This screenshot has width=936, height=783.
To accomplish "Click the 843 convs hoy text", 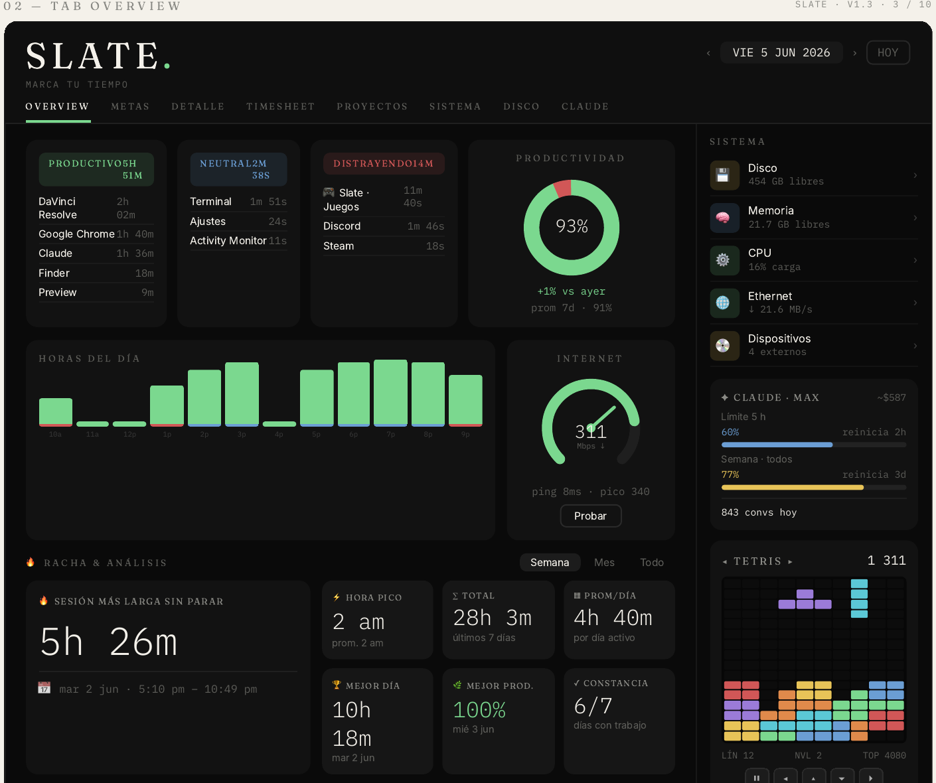I will [759, 512].
